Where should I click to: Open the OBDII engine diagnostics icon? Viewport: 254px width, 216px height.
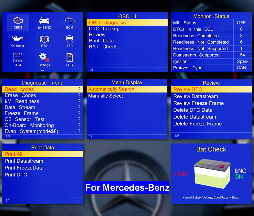point(18,23)
